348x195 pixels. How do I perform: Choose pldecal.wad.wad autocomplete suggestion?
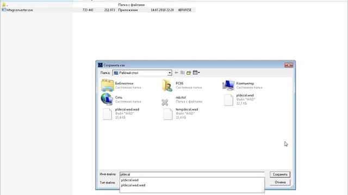coord(133,185)
